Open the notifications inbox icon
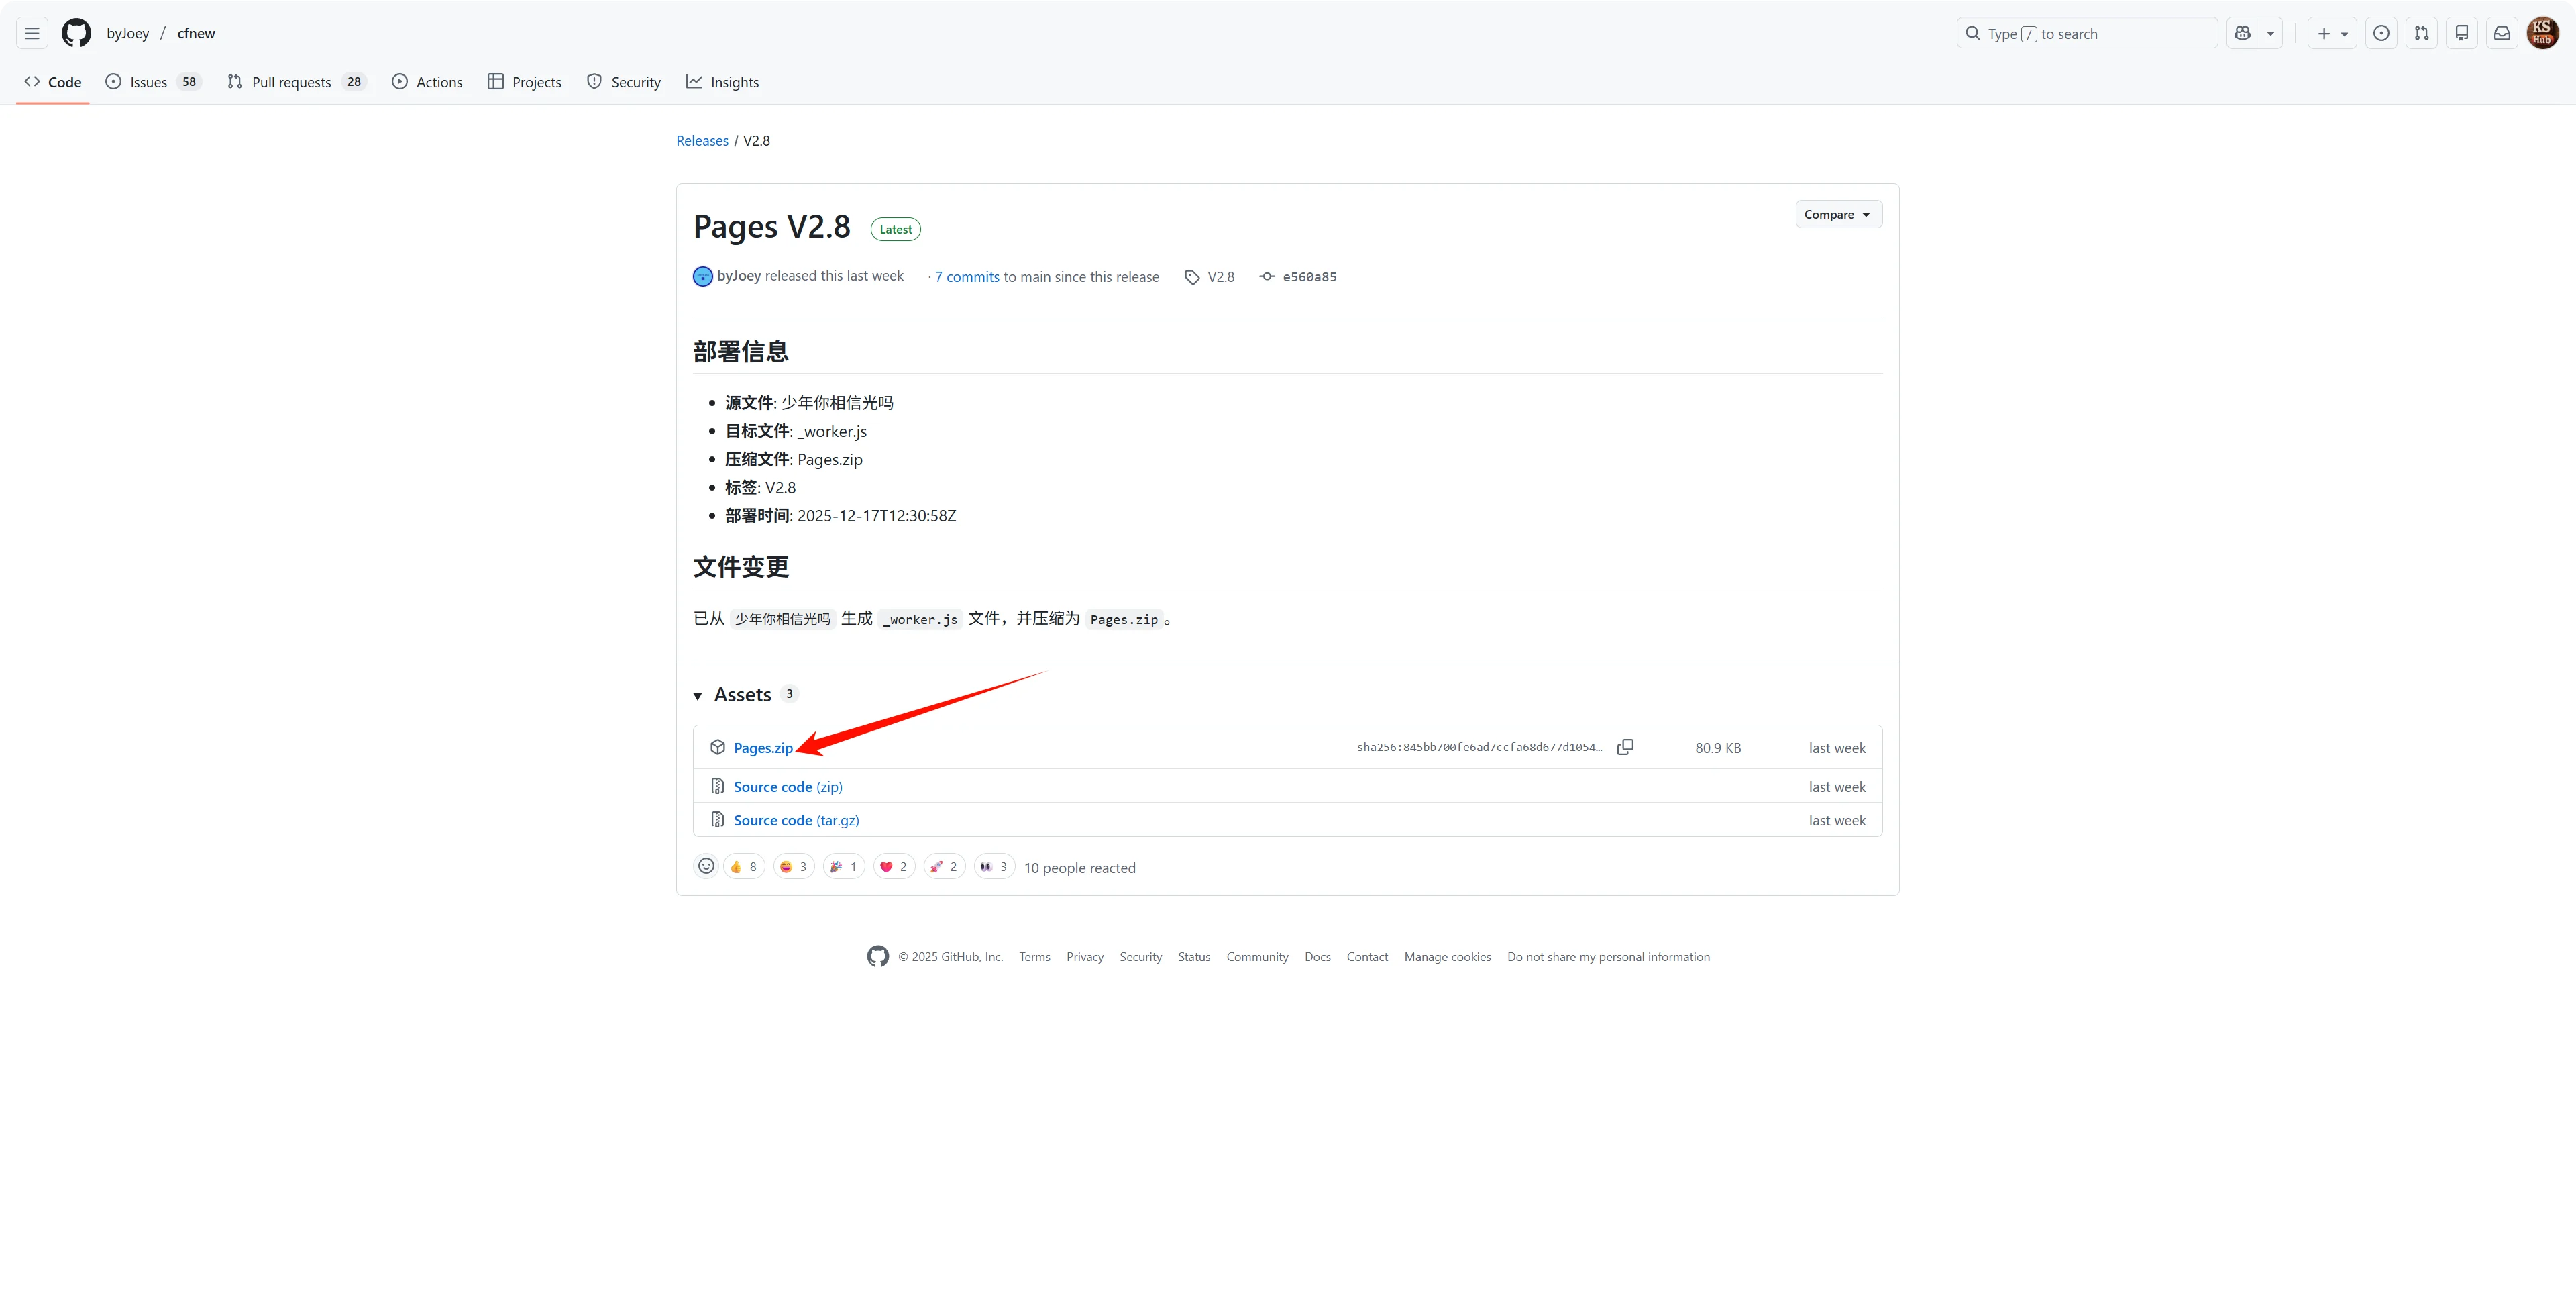The width and height of the screenshot is (2576, 1314). coord(2502,33)
